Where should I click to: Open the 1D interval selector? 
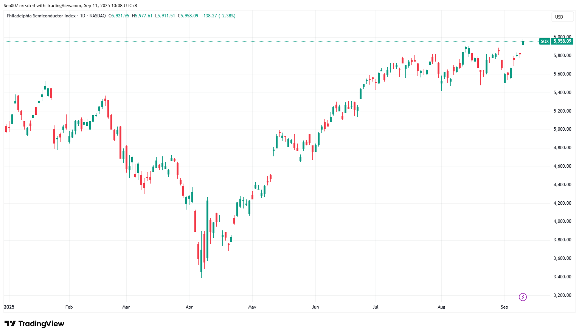click(x=83, y=16)
